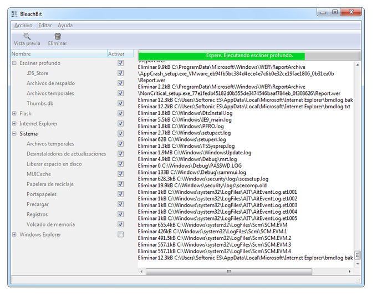Click the PASSWD.LOG line in log
Screen dimensions: 377x296
coord(190,166)
